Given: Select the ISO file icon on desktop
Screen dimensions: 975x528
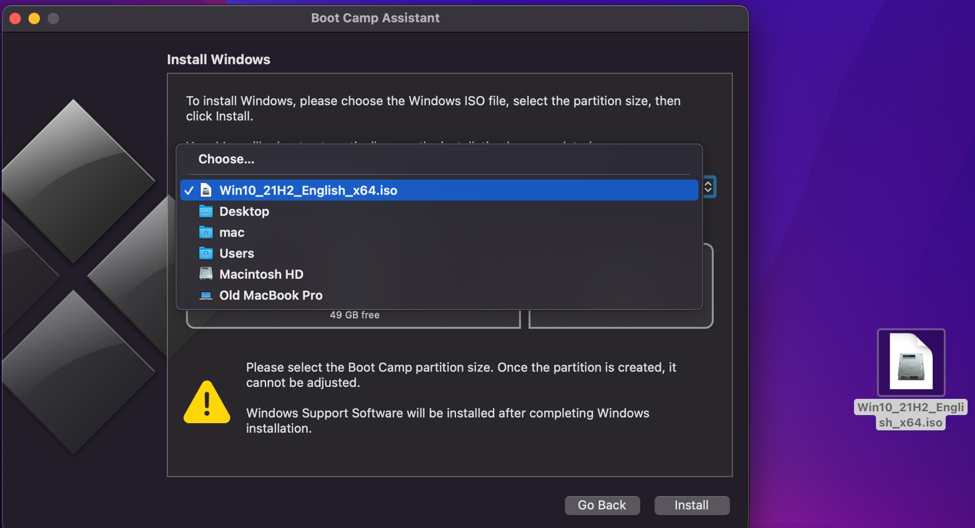Looking at the screenshot, I should point(911,362).
